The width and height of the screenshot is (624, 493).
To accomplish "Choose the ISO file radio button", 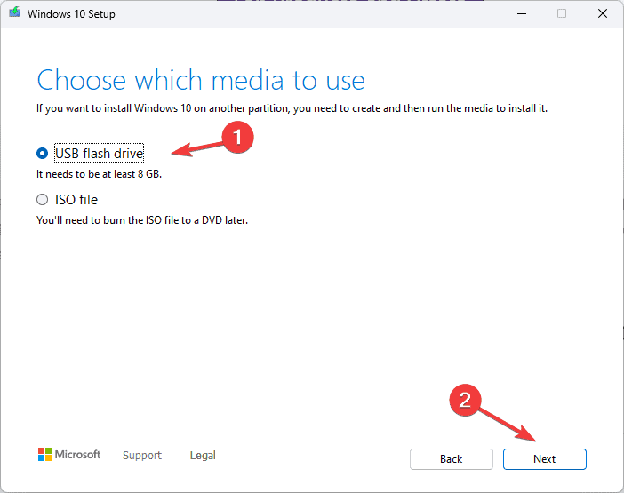I will pos(42,200).
